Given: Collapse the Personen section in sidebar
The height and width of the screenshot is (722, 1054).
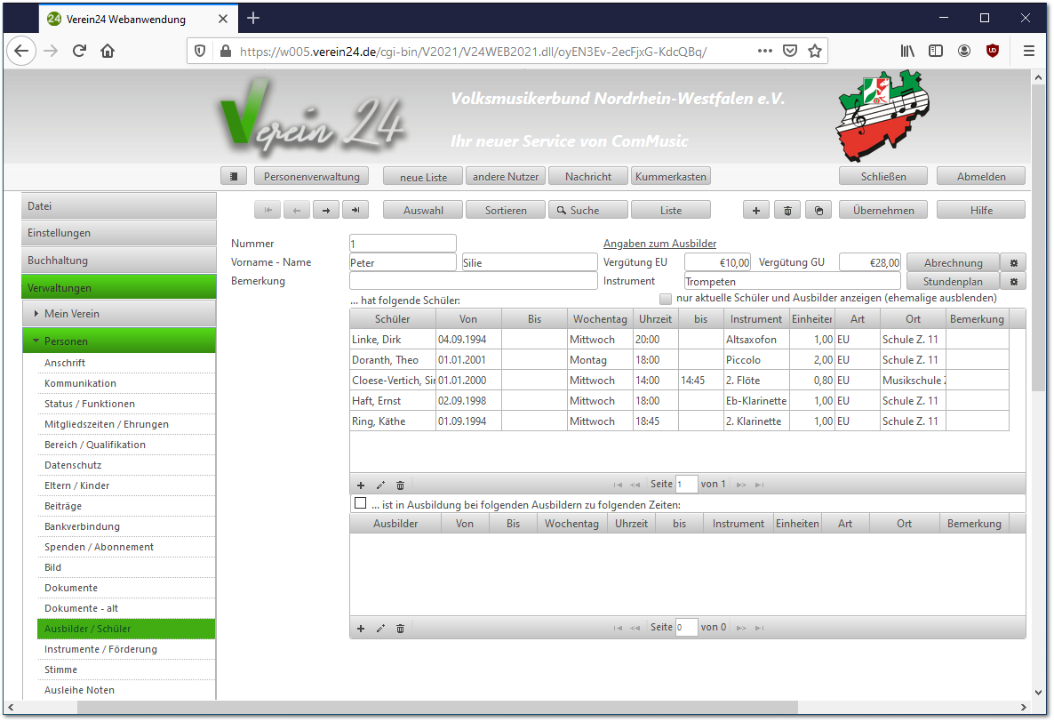Looking at the screenshot, I should (119, 341).
